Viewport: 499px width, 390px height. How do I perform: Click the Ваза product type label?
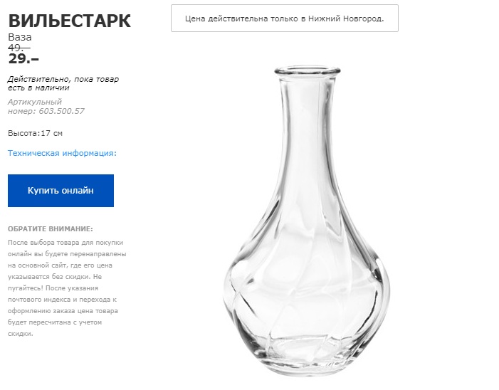20,37
